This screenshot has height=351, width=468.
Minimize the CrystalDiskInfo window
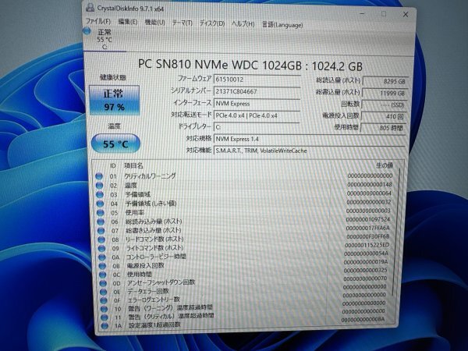[x=363, y=13]
